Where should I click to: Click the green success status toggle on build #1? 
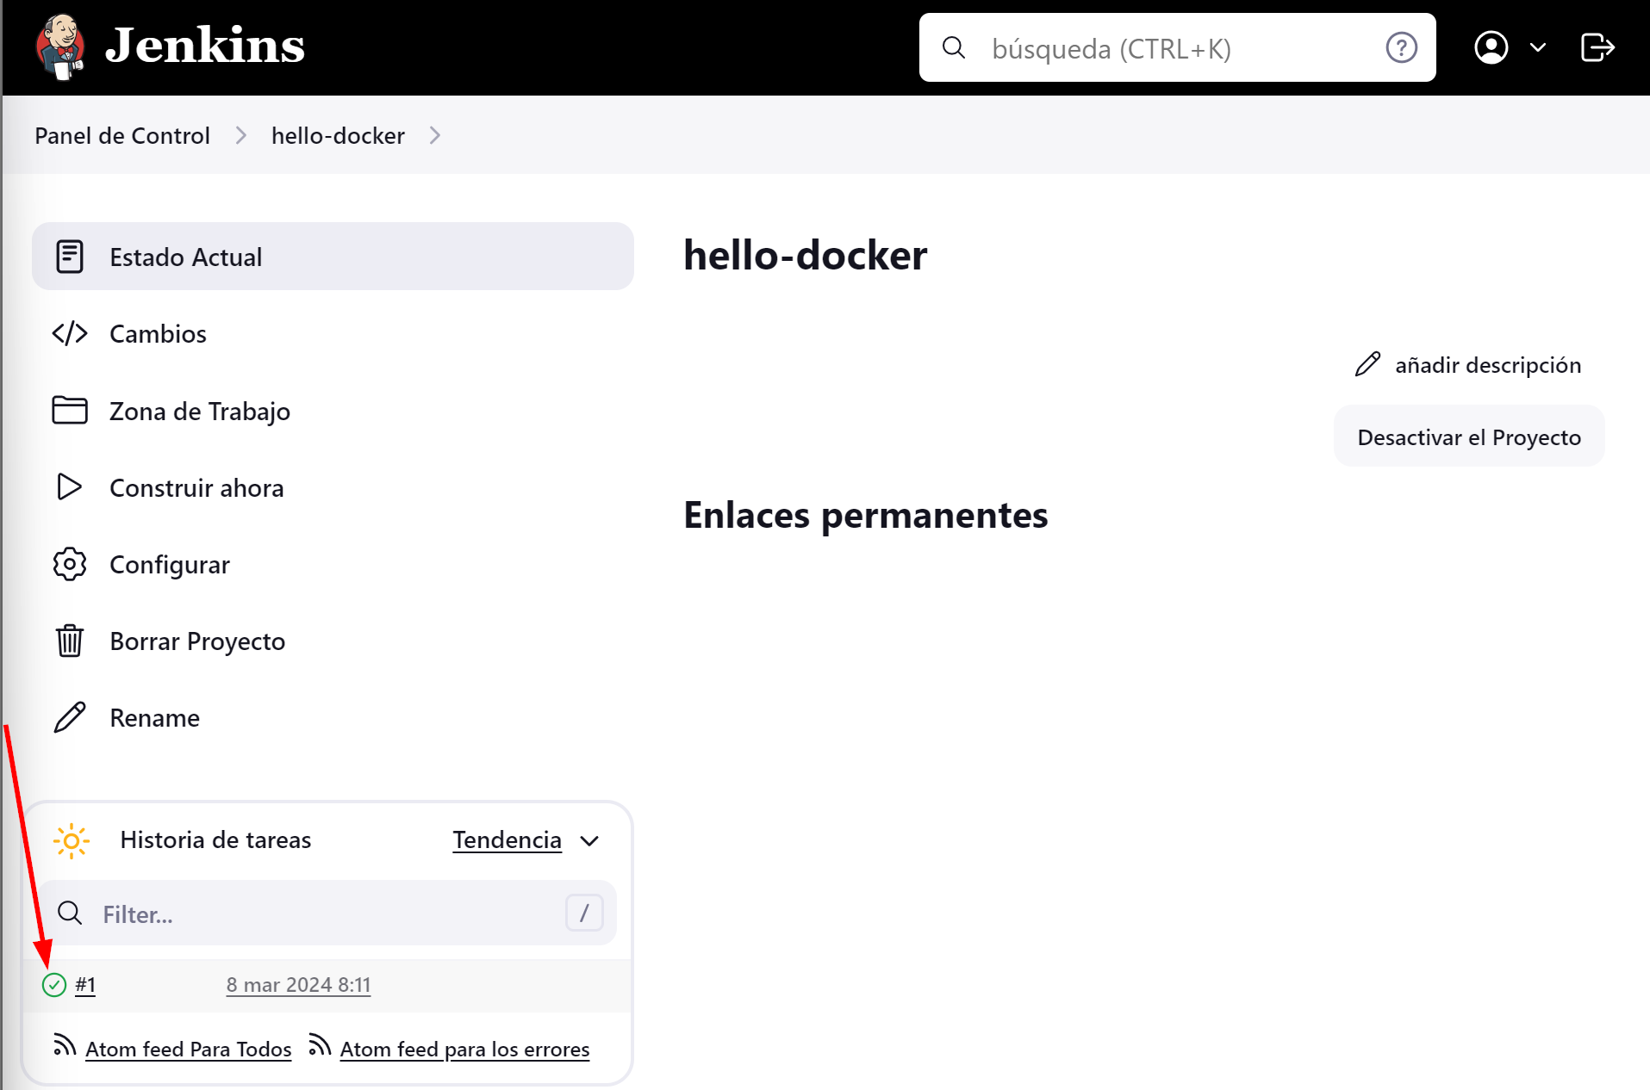[53, 984]
